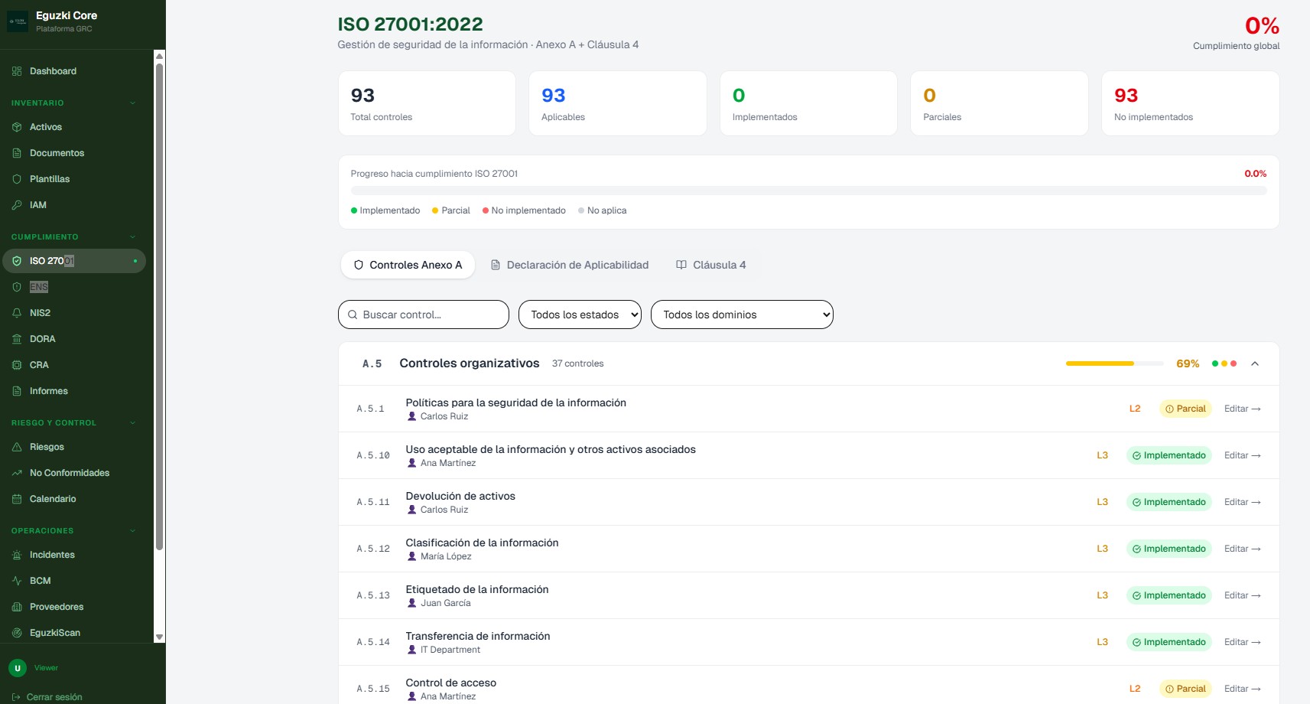Screen dimensions: 1310x704
Task: Open Documentos from the sidebar
Action: click(x=57, y=153)
